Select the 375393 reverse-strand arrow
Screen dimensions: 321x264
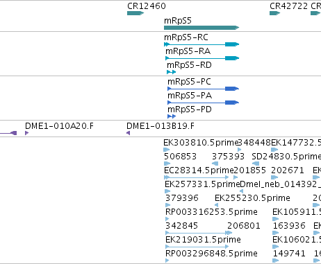(215, 164)
